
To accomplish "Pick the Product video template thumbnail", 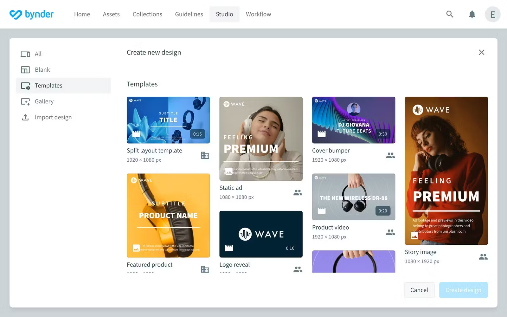I will [353, 197].
